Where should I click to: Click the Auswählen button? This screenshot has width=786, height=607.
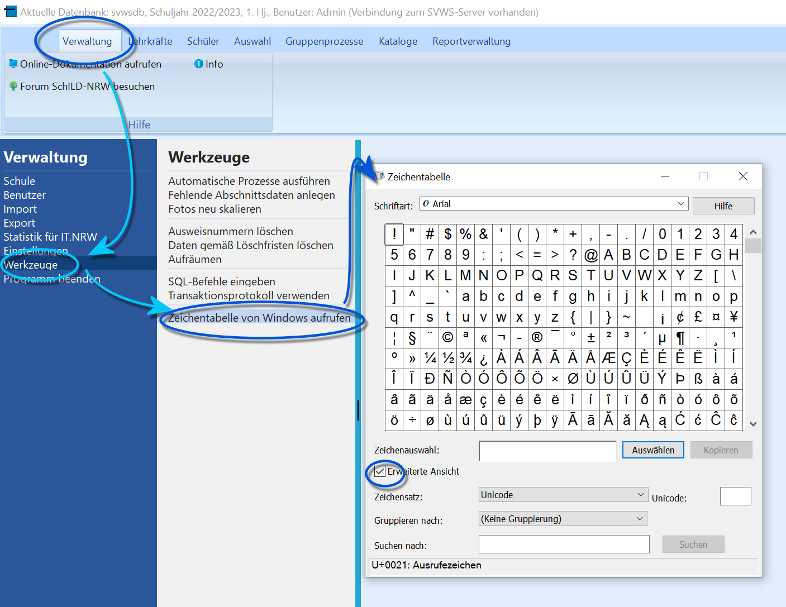tap(653, 450)
